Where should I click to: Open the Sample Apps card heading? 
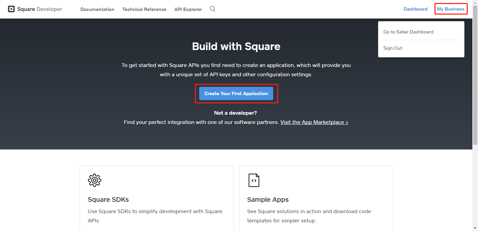click(268, 200)
